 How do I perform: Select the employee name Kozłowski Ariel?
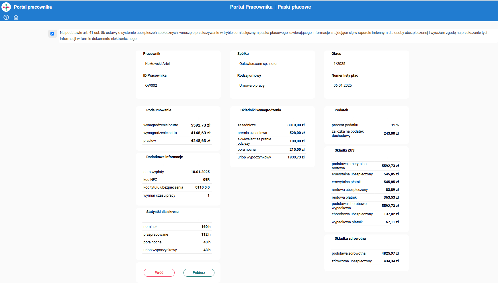pyautogui.click(x=157, y=64)
